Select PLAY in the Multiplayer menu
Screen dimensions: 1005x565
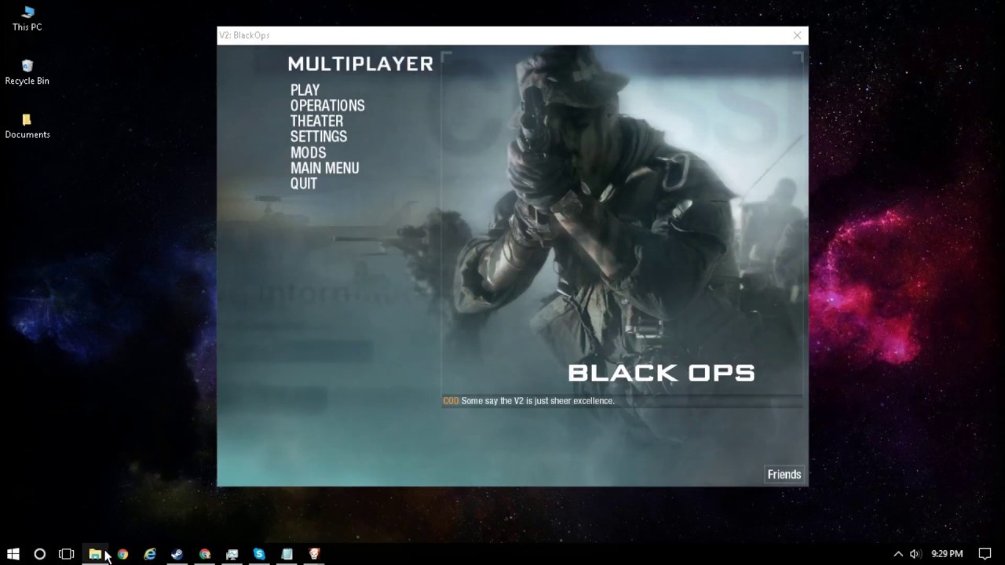(305, 90)
